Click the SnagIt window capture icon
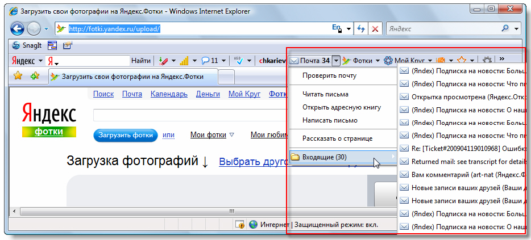The image size is (531, 240). pos(52,45)
